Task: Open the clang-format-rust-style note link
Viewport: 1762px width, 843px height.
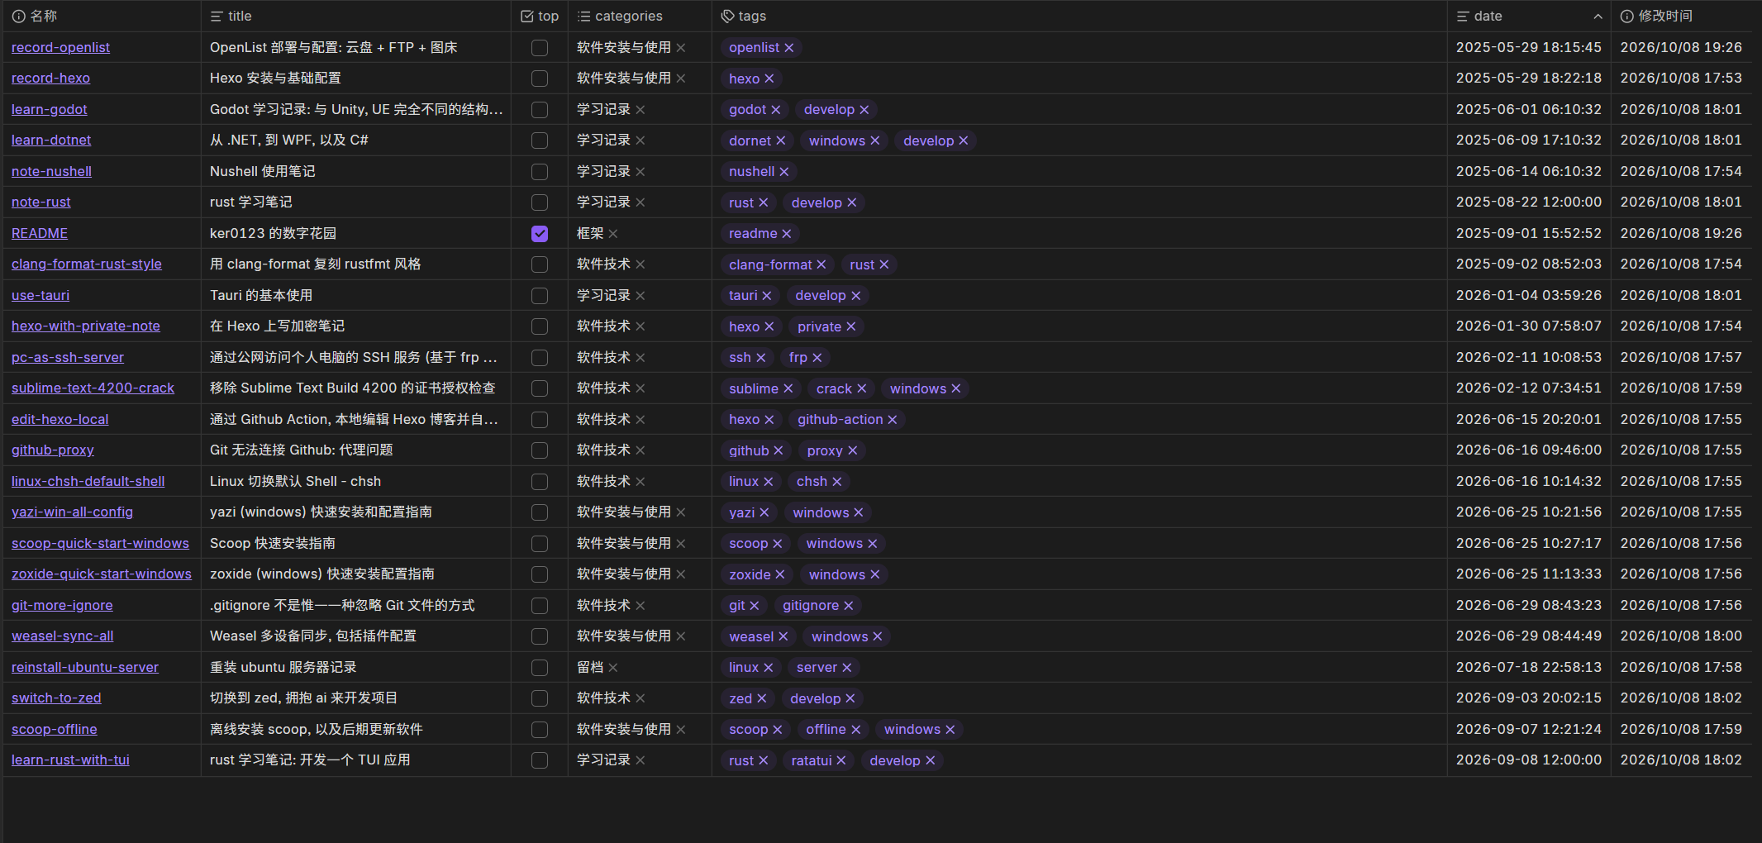Action: click(87, 264)
